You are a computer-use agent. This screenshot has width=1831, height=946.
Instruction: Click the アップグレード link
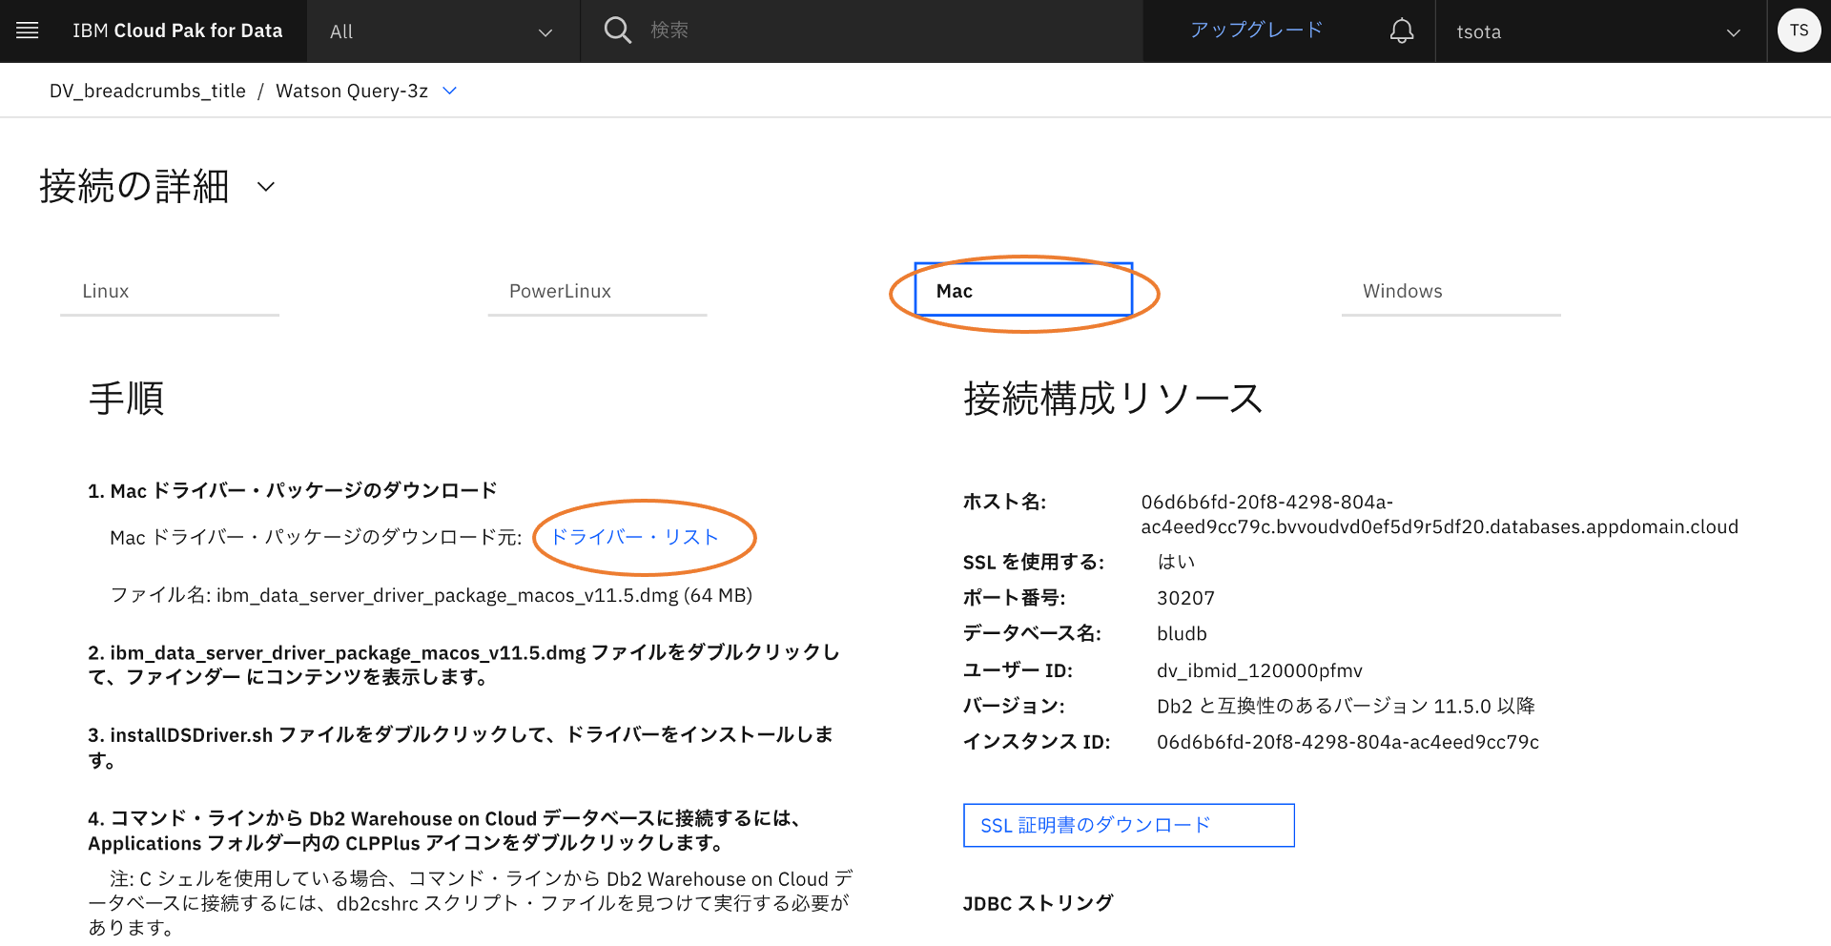(x=1256, y=31)
